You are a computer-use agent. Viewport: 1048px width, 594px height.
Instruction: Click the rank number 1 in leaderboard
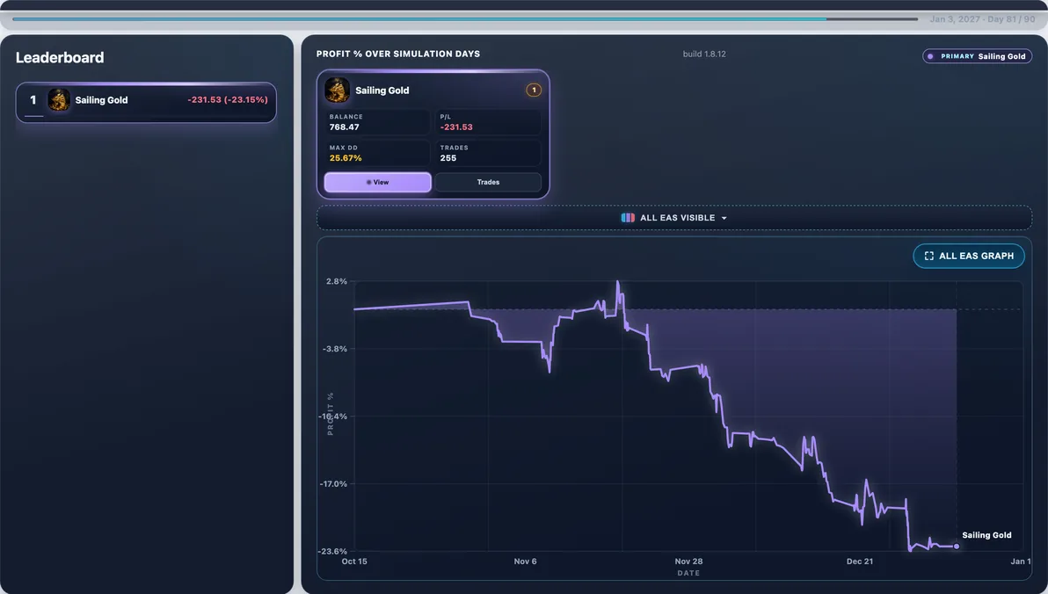(x=33, y=100)
